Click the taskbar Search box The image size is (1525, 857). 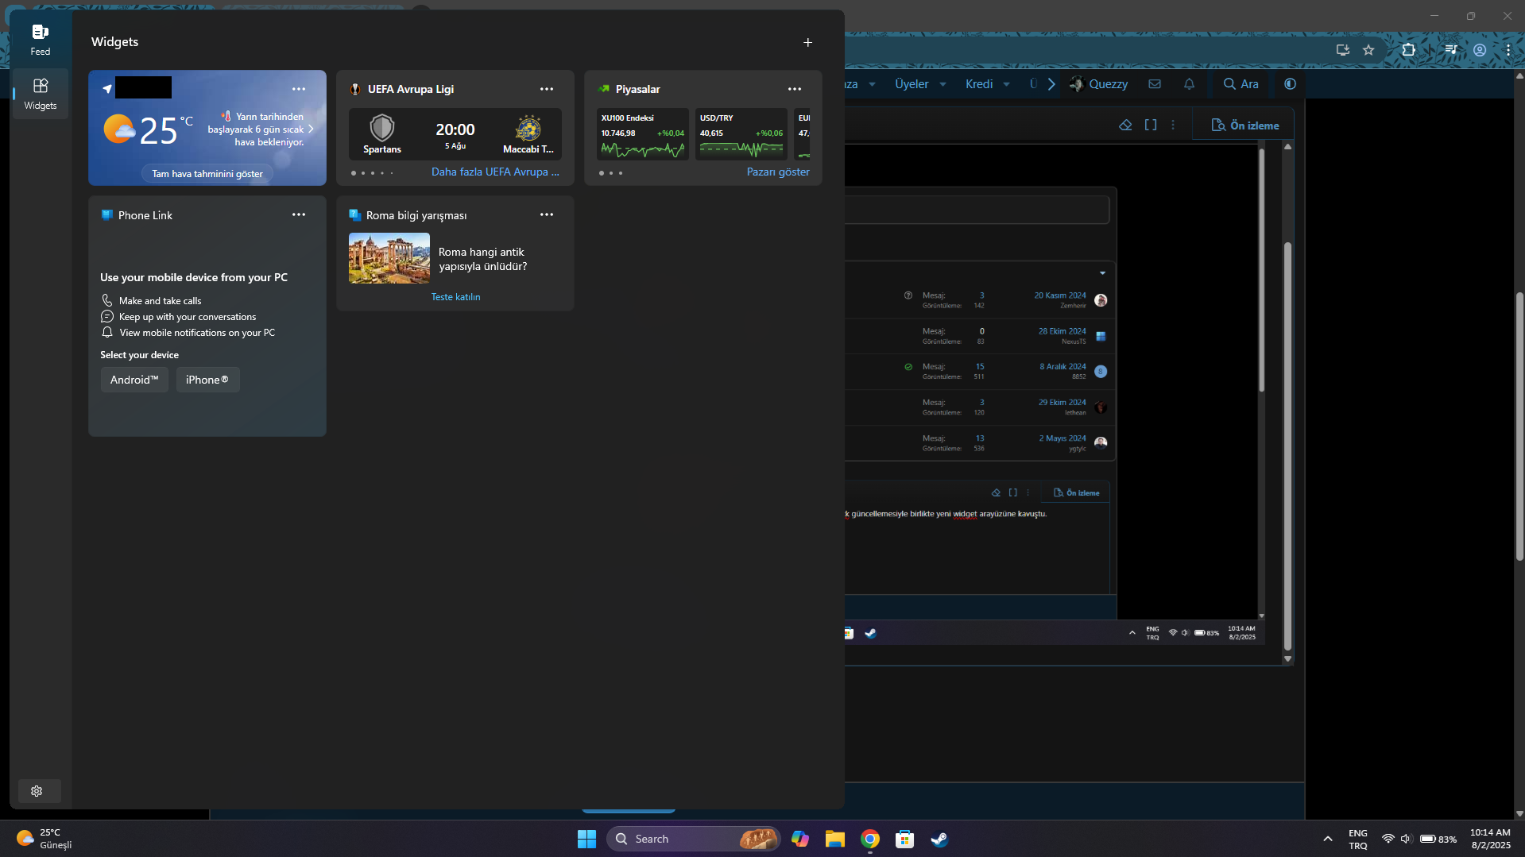[693, 839]
